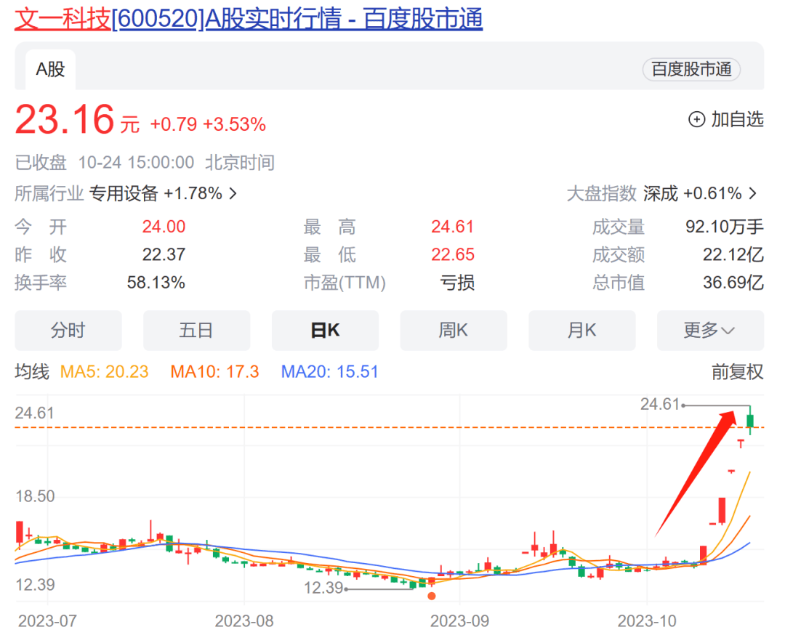
Task: Open the 更多 dropdown
Action: pos(710,331)
